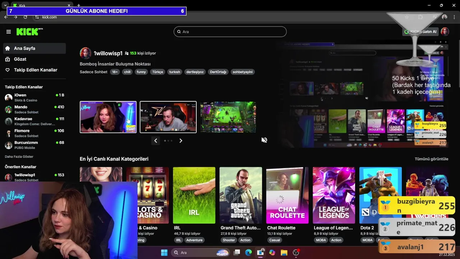
Task: Select the dertleşiyoz tag
Action: [195, 72]
